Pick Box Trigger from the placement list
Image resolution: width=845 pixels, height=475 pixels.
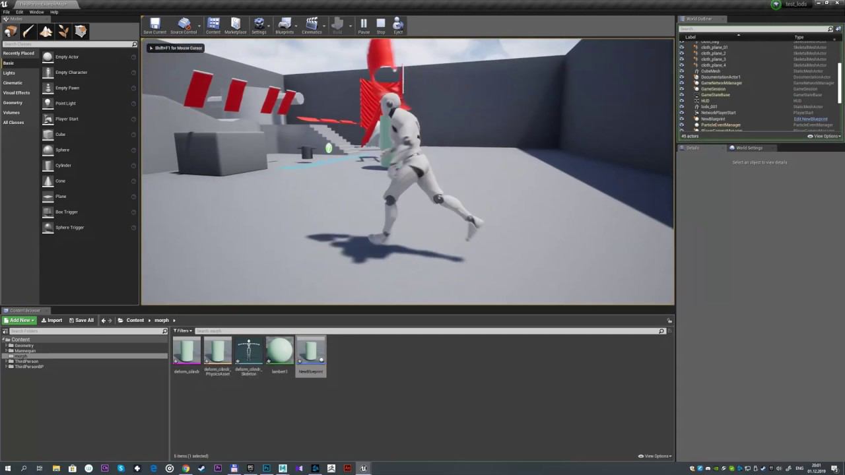point(89,212)
